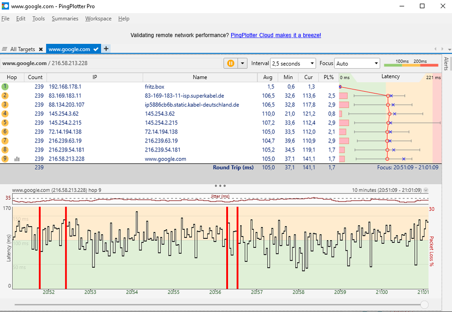
Task: Click the check mark on www.google.com tab
Action: [96, 49]
